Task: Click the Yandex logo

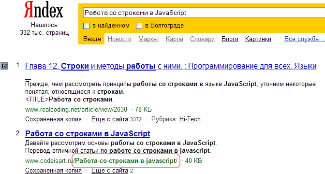Action: [44, 10]
